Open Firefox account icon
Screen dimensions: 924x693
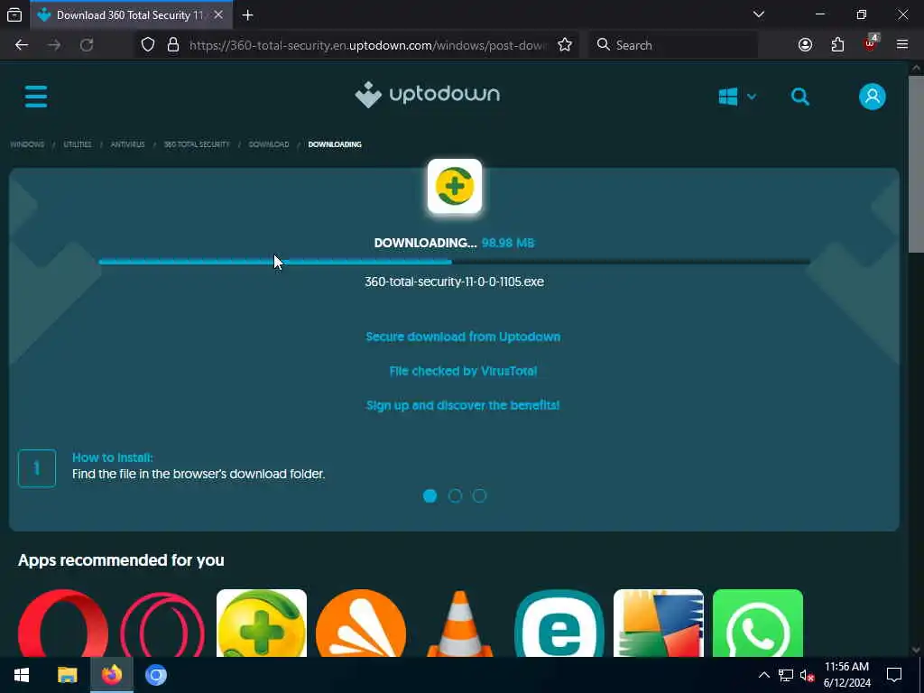(805, 45)
